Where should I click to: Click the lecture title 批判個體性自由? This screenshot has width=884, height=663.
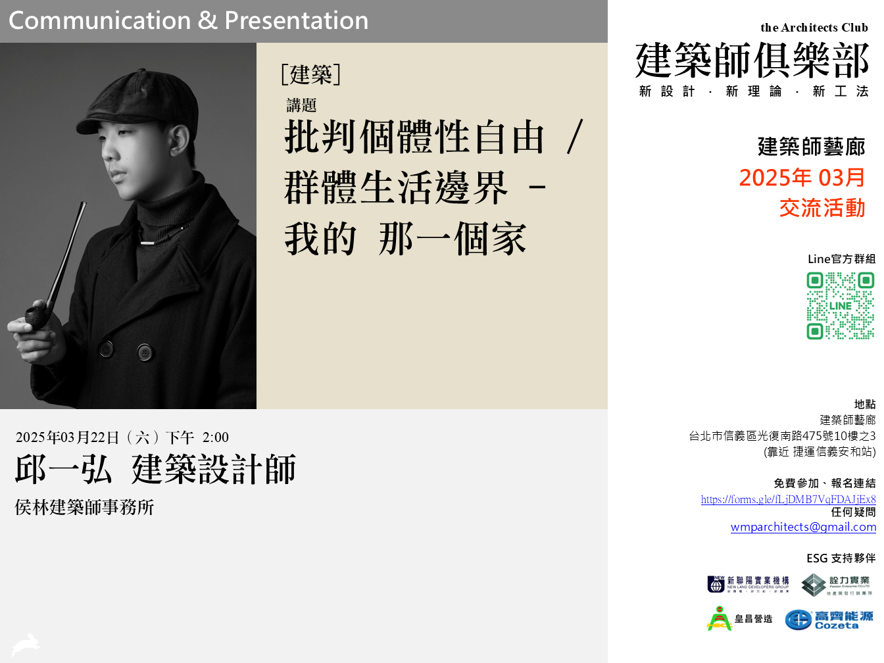click(414, 137)
